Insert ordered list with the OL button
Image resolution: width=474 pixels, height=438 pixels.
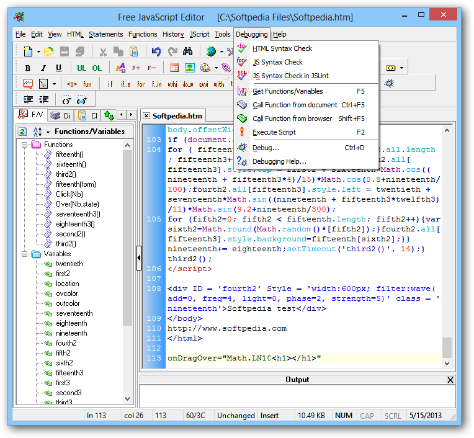[x=97, y=68]
